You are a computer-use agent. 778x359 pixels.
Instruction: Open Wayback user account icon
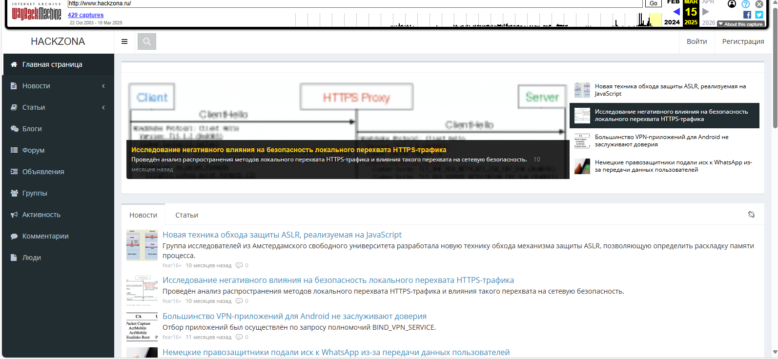(732, 4)
